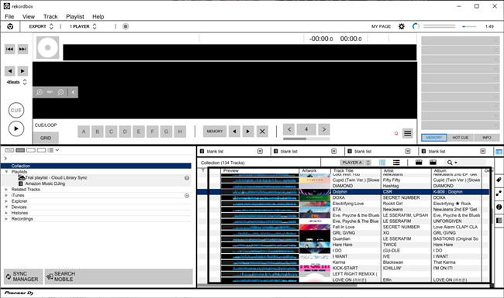Open the 1 PLAYER layout dropdown
Viewport: 504px width, 298px height.
[83, 26]
